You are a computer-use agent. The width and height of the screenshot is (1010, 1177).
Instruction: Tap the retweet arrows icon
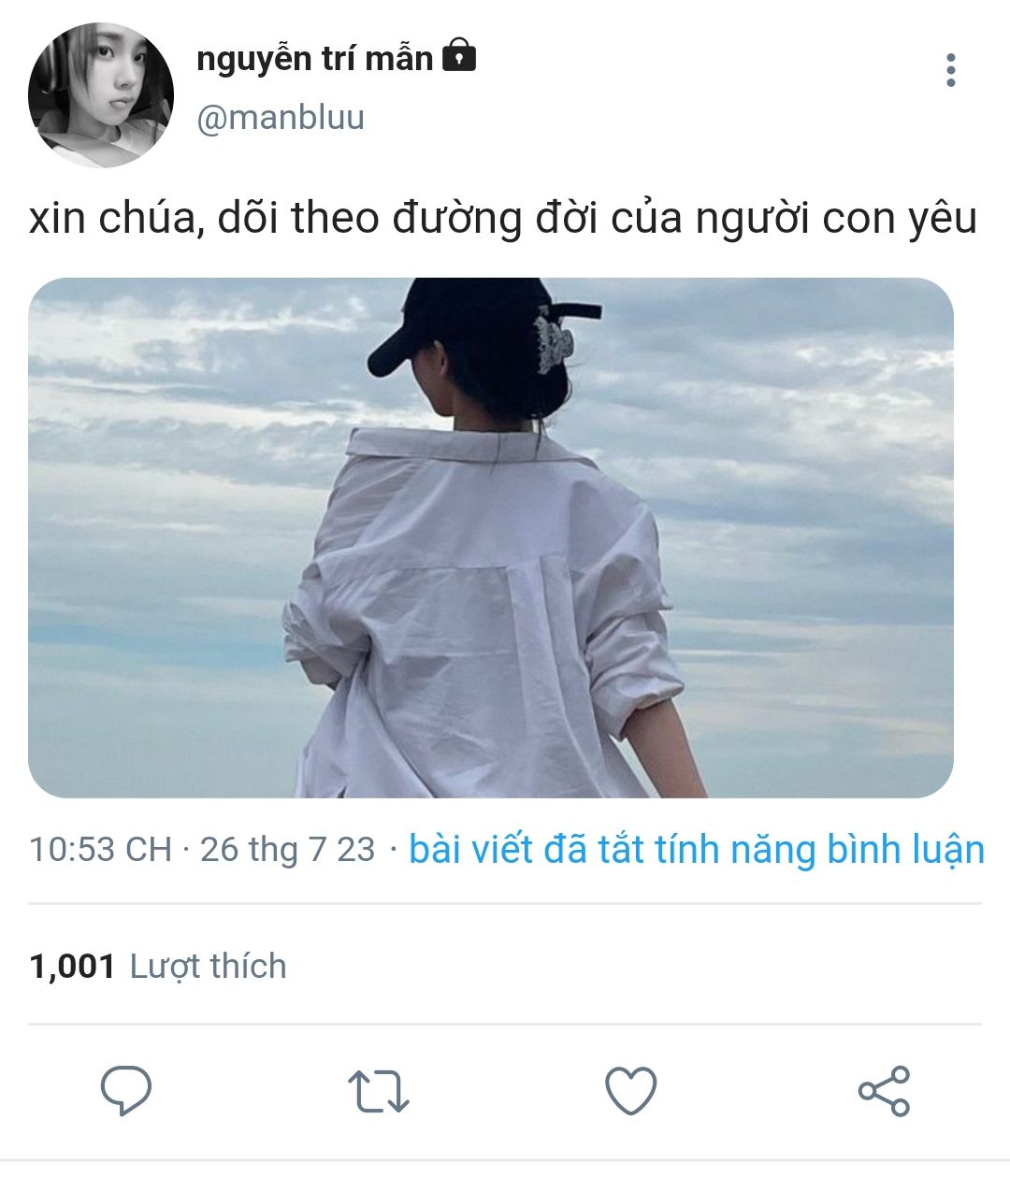tap(379, 1091)
